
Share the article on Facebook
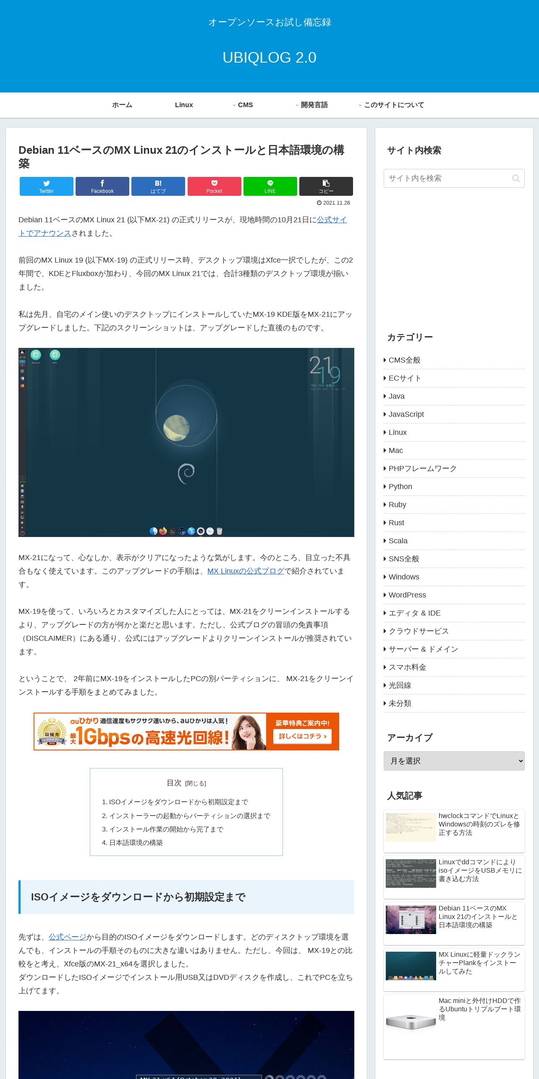coord(102,186)
